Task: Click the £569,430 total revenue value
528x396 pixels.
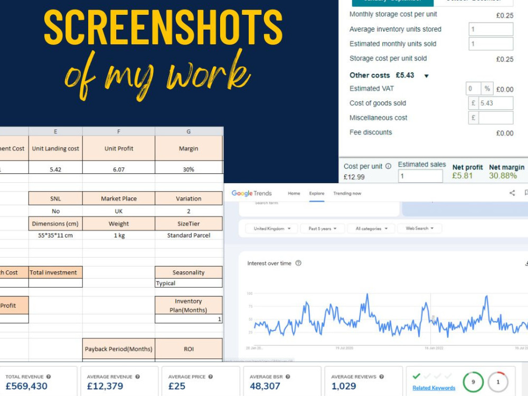Action: click(x=26, y=386)
